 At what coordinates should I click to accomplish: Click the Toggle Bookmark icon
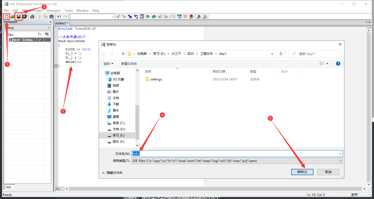pyautogui.click(x=148, y=17)
